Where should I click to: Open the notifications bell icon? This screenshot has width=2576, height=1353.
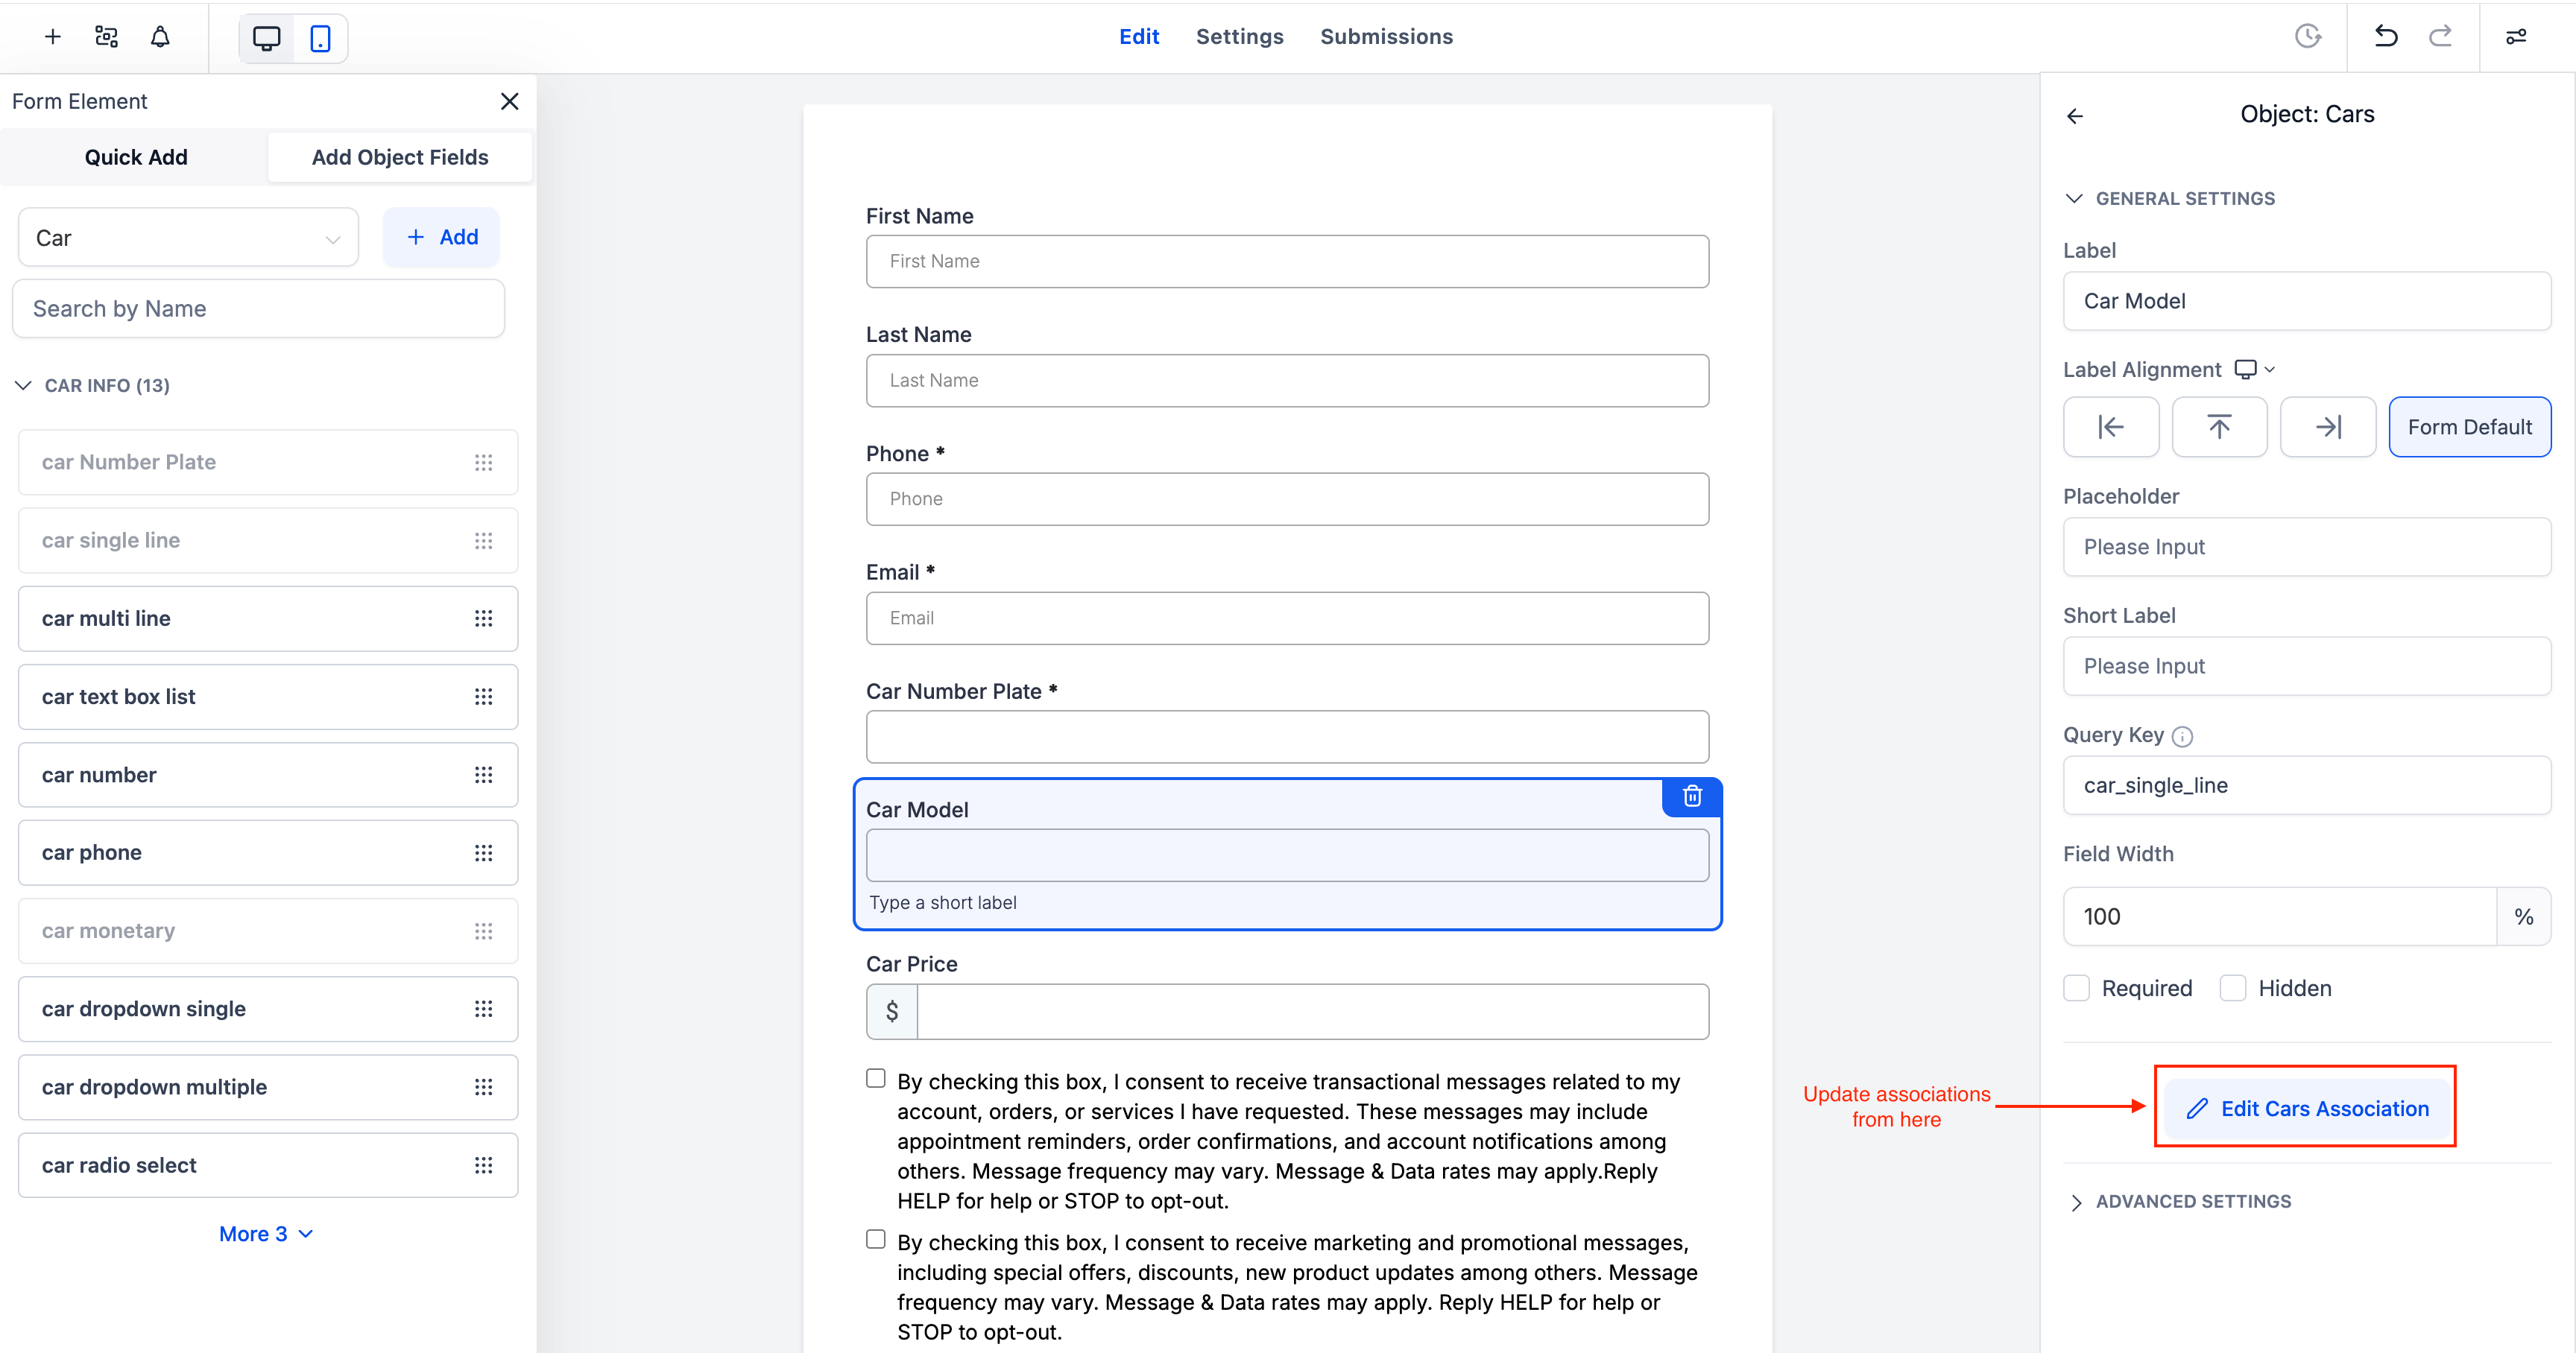160,37
